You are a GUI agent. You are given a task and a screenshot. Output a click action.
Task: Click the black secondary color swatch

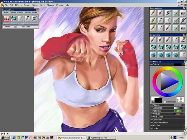pyautogui.click(x=159, y=100)
